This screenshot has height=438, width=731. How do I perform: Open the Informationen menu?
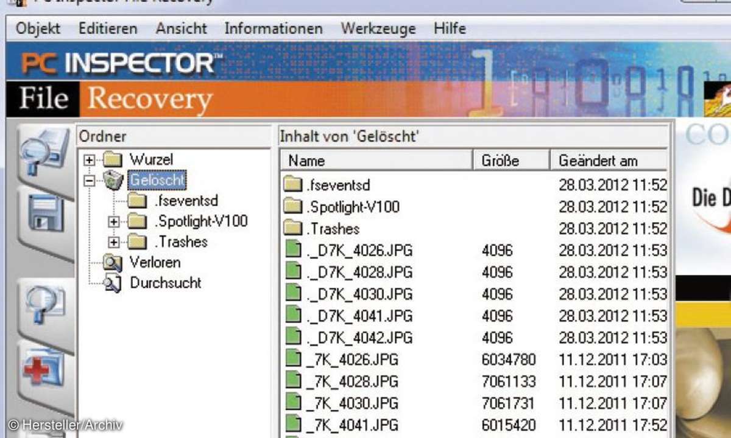click(x=274, y=29)
